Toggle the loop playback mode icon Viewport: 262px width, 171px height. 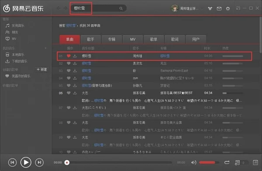[227, 162]
